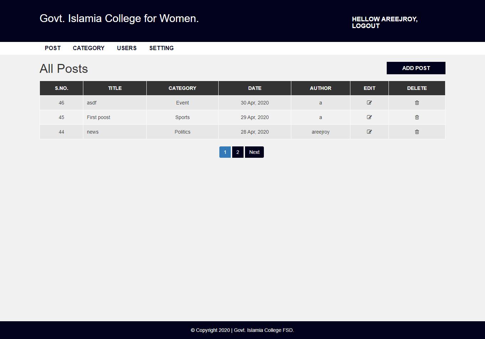Screen dimensions: 485x339
Task: Delete post 'asdf' using the trash icon
Action: click(x=417, y=103)
